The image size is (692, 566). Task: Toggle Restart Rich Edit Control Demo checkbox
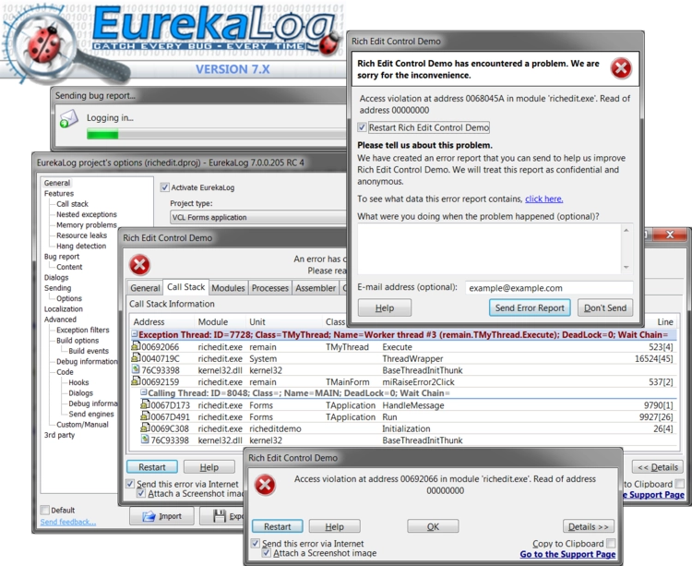pos(362,127)
